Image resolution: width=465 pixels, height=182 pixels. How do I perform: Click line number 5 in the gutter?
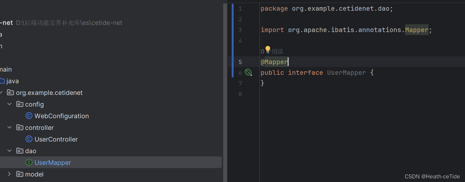click(240, 62)
